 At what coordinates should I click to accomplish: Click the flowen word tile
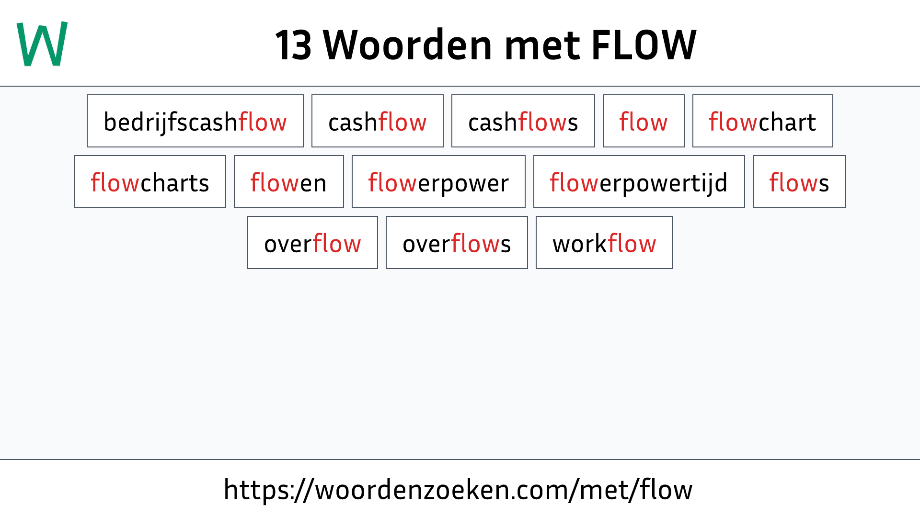[x=288, y=182]
